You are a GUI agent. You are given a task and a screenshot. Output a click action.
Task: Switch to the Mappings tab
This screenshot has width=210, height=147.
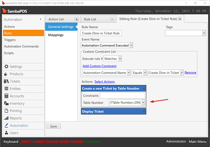[x=56, y=35]
